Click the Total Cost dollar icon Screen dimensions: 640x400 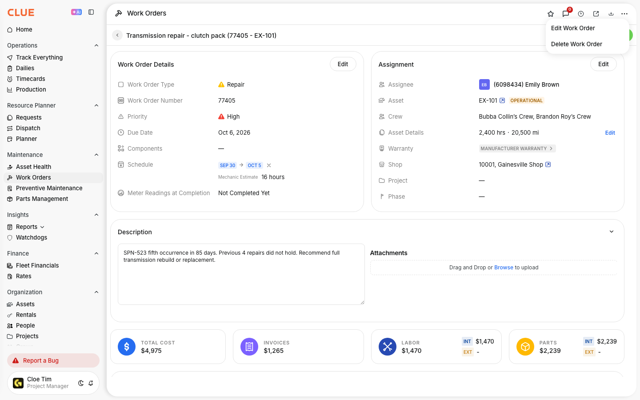click(127, 347)
